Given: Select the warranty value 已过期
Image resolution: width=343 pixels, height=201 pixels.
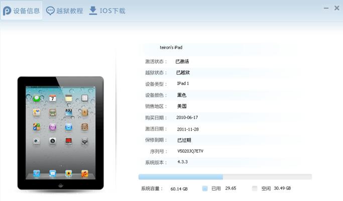Looking at the screenshot, I should pyautogui.click(x=184, y=140).
